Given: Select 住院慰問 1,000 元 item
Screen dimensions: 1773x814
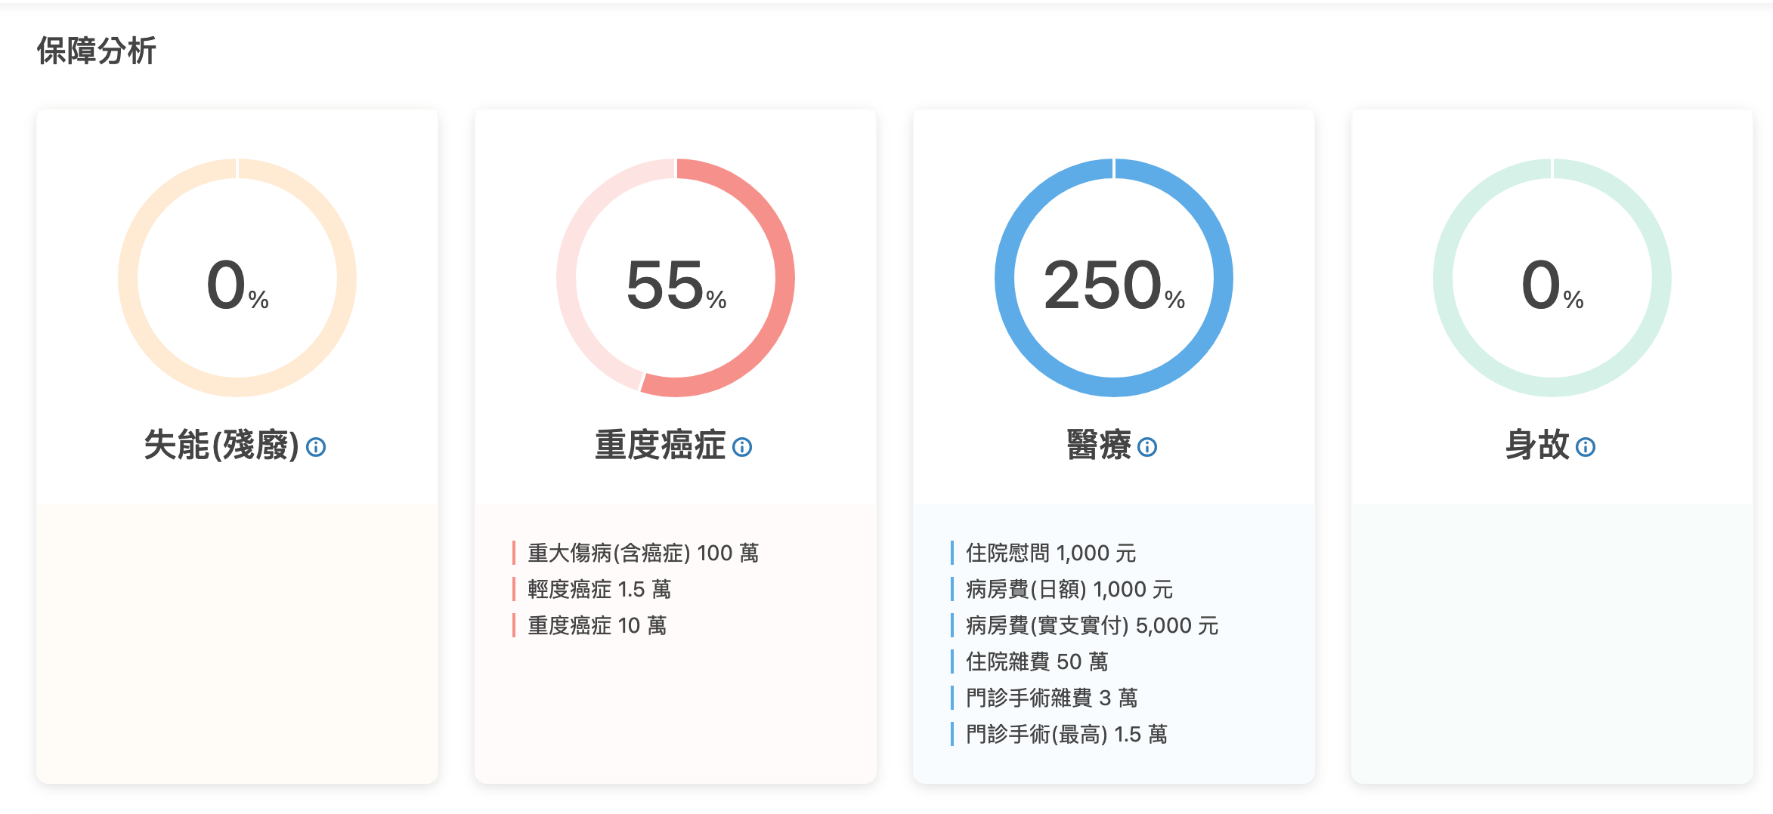Looking at the screenshot, I should click(1050, 553).
